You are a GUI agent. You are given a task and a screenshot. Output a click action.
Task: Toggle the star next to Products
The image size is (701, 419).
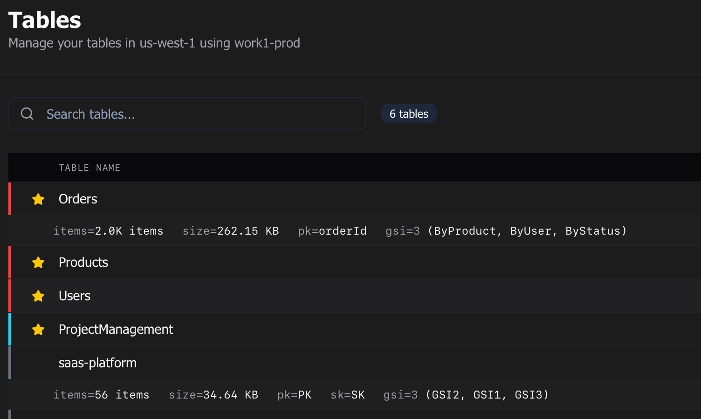[x=38, y=263]
